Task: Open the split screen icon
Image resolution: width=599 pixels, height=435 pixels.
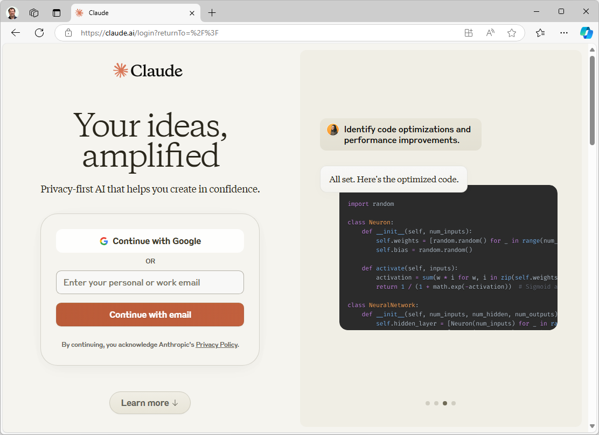Action: coord(468,33)
